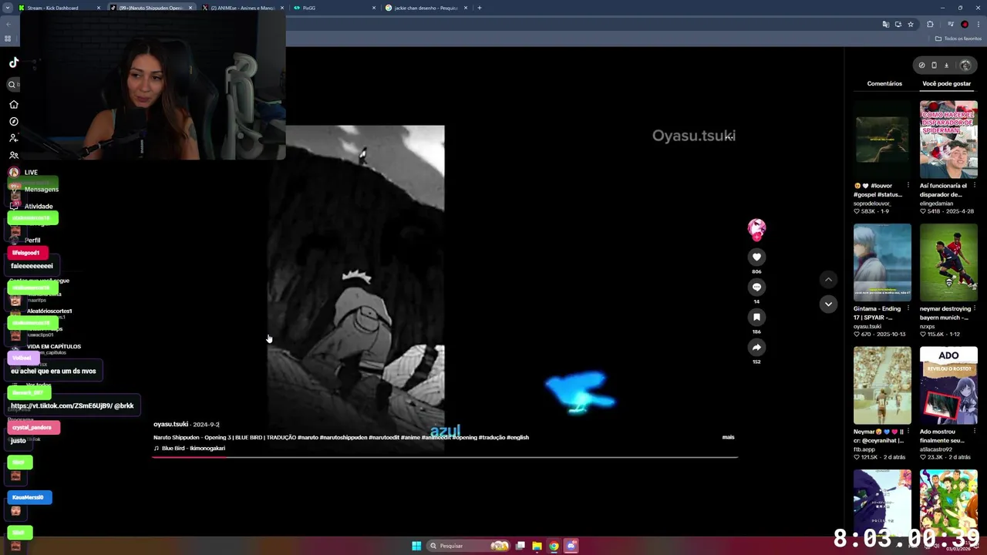Image resolution: width=987 pixels, height=555 pixels.
Task: Open Discord from the taskbar
Action: [x=571, y=546]
